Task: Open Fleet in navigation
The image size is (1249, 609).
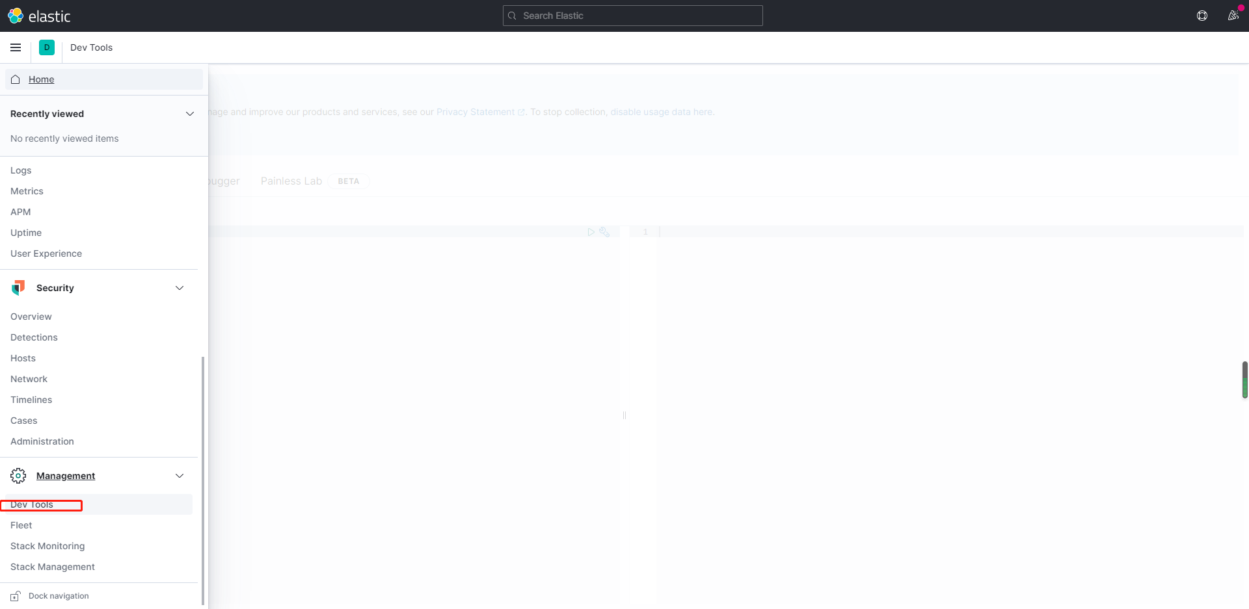Action: click(21, 525)
